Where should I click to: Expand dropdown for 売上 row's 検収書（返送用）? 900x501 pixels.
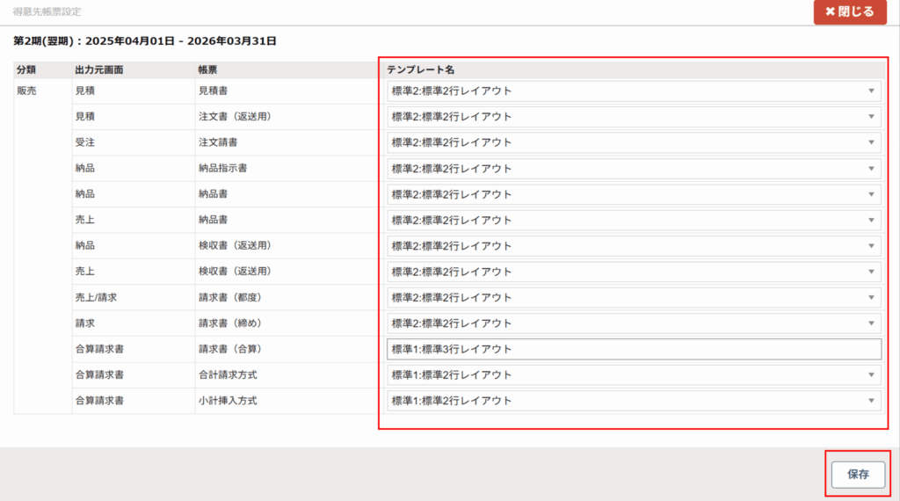633,272
